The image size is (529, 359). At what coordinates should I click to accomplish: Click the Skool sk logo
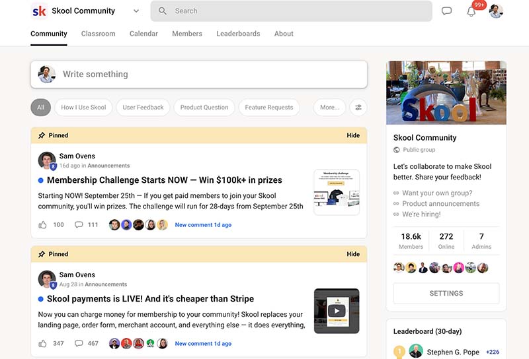point(39,11)
